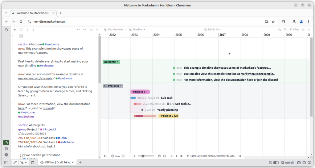This screenshot has height=168, width=315.
Task: Click the minus zoom out icon
Action: tap(129, 156)
